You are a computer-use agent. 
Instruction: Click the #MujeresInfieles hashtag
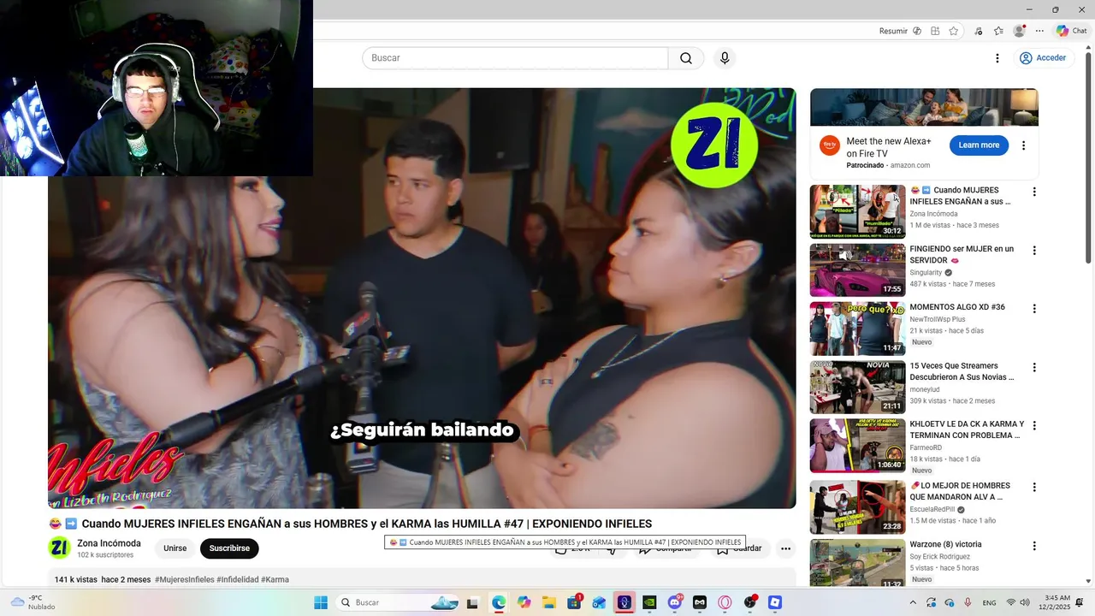tap(185, 579)
